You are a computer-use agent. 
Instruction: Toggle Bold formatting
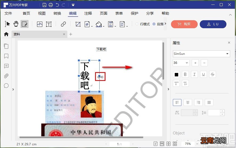click(185, 74)
